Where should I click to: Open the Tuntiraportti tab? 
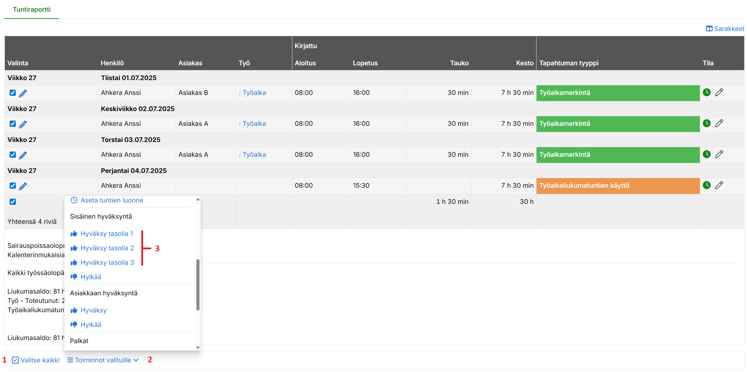coord(32,10)
